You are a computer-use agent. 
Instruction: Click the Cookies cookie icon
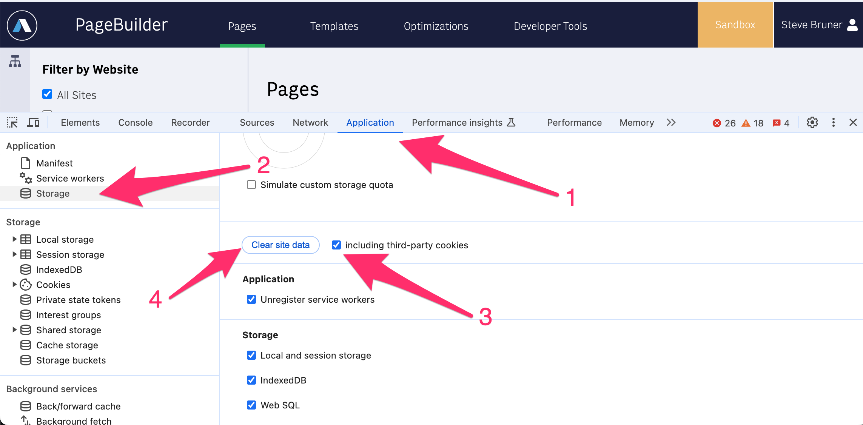pos(26,285)
